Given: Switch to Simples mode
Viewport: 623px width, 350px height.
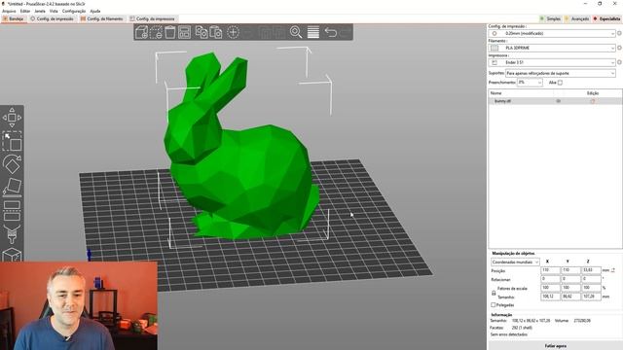Looking at the screenshot, I should [550, 18].
